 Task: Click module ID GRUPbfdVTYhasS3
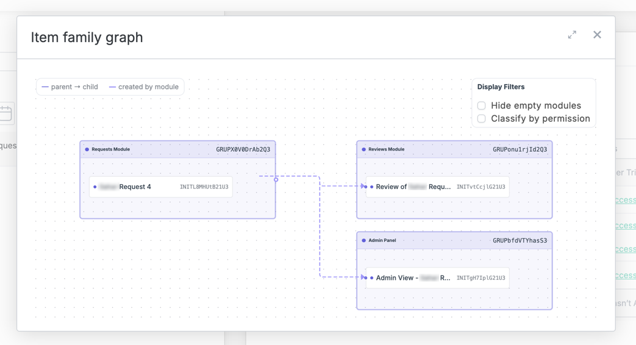tap(520, 240)
